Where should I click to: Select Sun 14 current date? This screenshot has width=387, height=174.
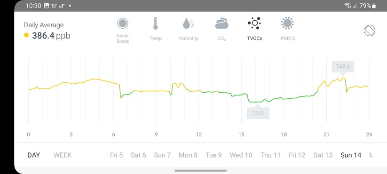pos(351,155)
